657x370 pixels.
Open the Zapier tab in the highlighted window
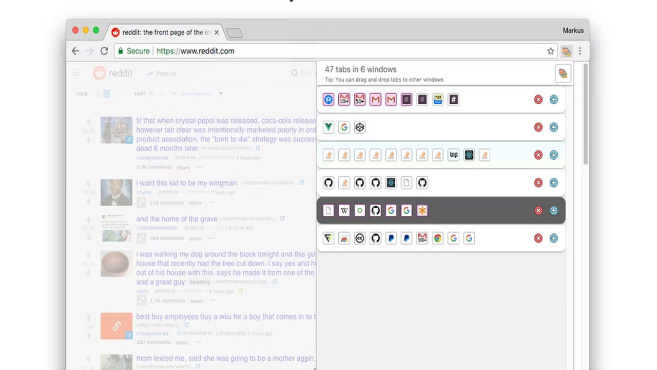(422, 210)
